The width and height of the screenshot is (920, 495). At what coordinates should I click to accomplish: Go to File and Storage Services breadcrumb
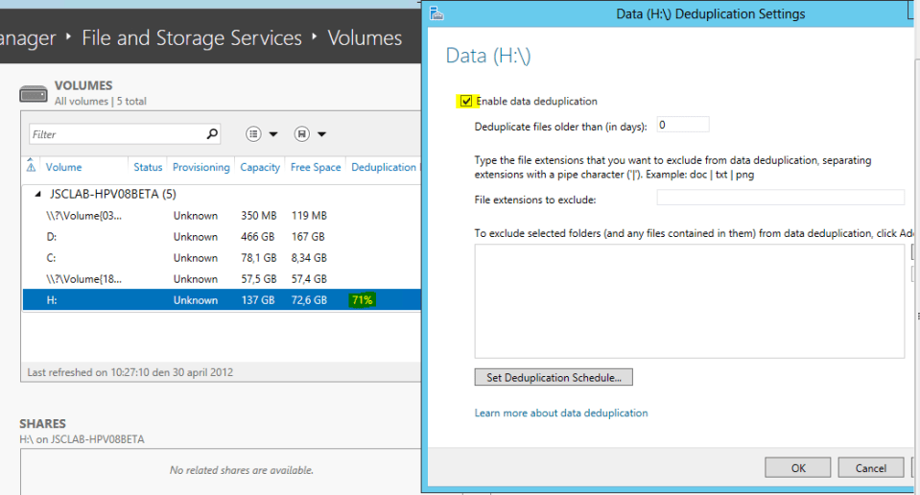click(192, 38)
